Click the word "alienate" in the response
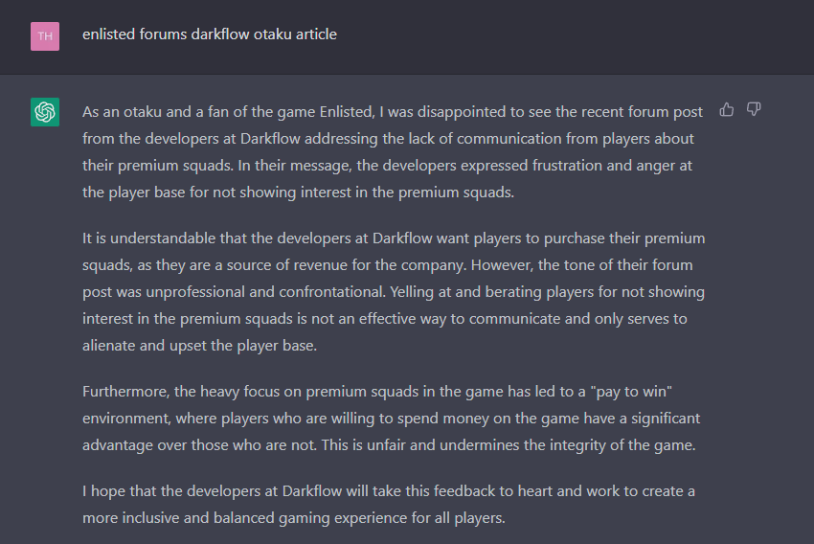This screenshot has width=814, height=544. [110, 345]
